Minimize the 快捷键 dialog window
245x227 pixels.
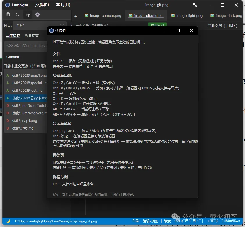pyautogui.click(x=165, y=31)
